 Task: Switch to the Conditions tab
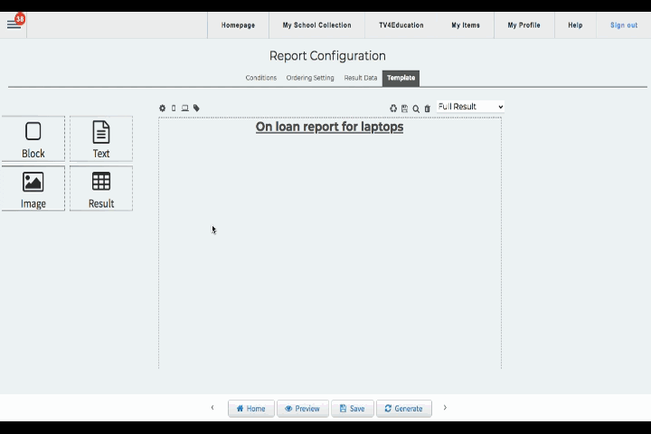[261, 78]
